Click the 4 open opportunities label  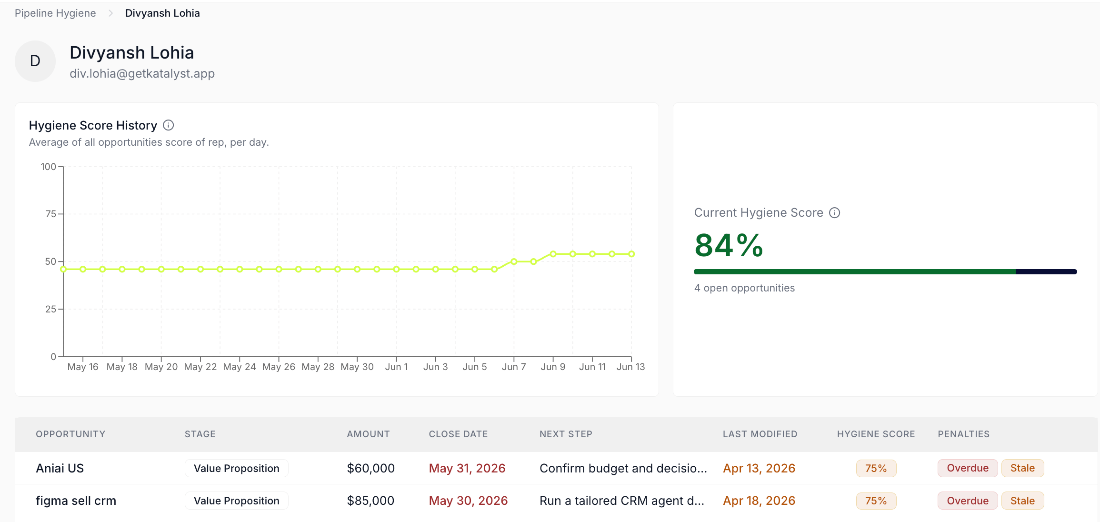point(744,288)
